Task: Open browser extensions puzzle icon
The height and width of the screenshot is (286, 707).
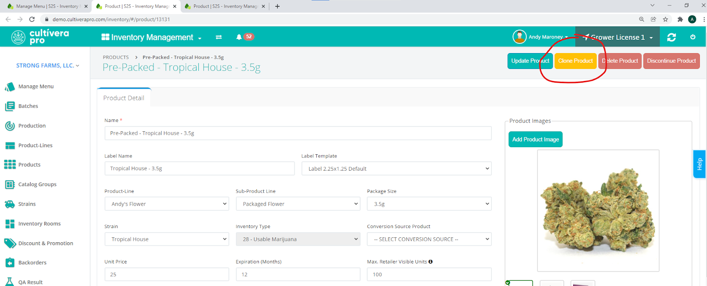Action: click(x=680, y=19)
